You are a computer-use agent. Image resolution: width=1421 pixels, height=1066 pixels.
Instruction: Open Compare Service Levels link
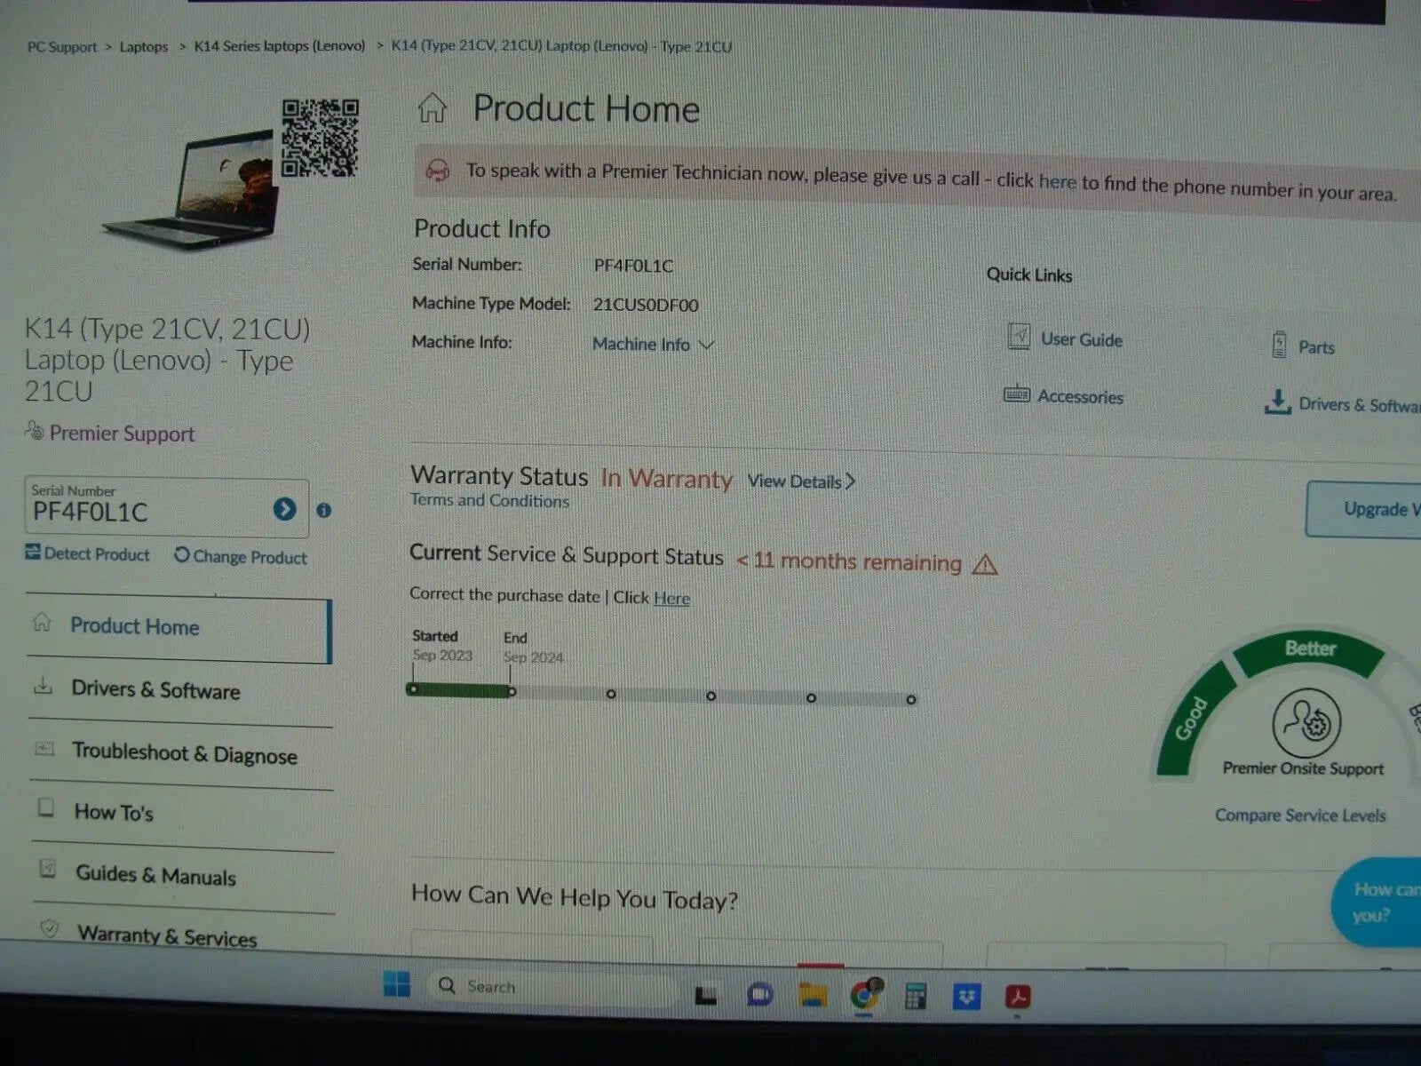pos(1300,815)
